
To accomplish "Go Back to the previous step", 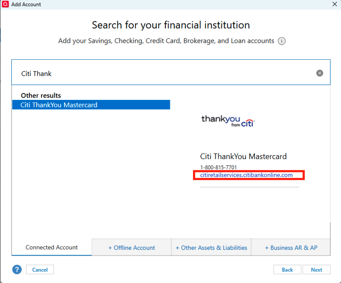I will pos(287,269).
